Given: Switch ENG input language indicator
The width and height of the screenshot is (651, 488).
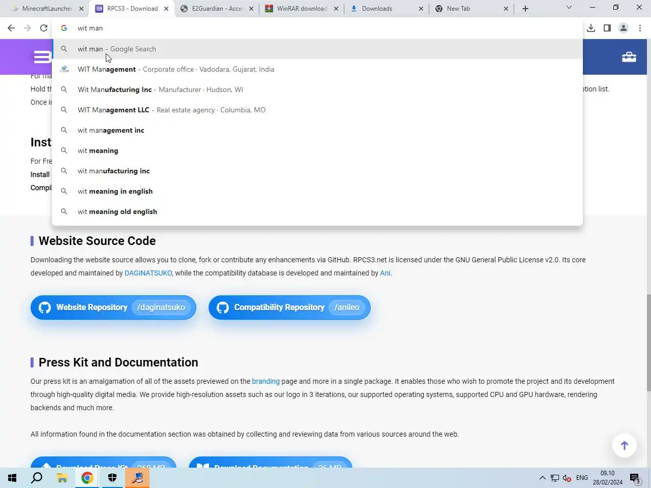Looking at the screenshot, I should click(x=582, y=478).
